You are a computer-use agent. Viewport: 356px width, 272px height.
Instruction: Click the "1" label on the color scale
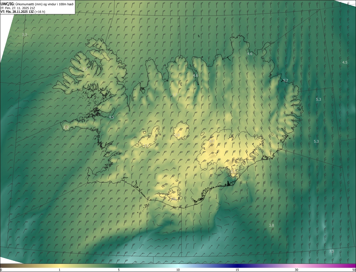[x=60, y=270]
